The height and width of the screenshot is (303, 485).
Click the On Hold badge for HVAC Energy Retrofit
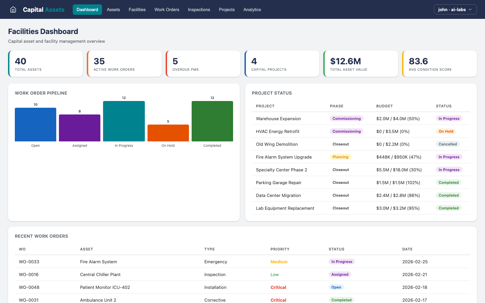tap(446, 131)
